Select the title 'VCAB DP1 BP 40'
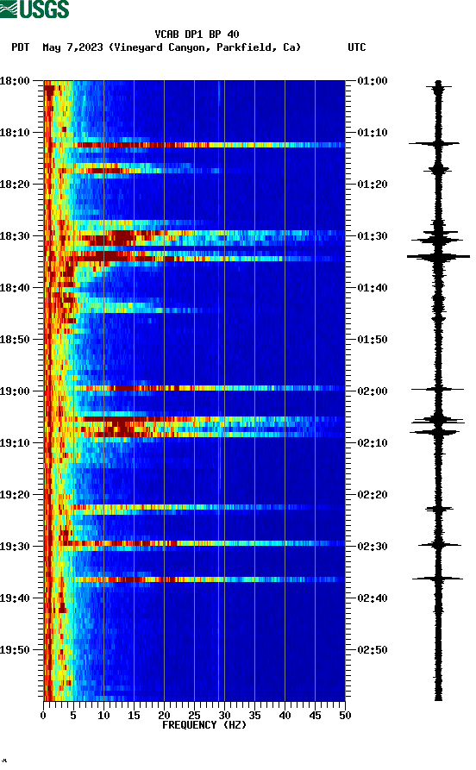This screenshot has width=476, height=770. (x=197, y=34)
